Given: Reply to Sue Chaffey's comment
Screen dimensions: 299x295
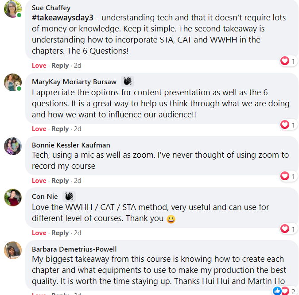Looking at the screenshot, I should [60, 66].
